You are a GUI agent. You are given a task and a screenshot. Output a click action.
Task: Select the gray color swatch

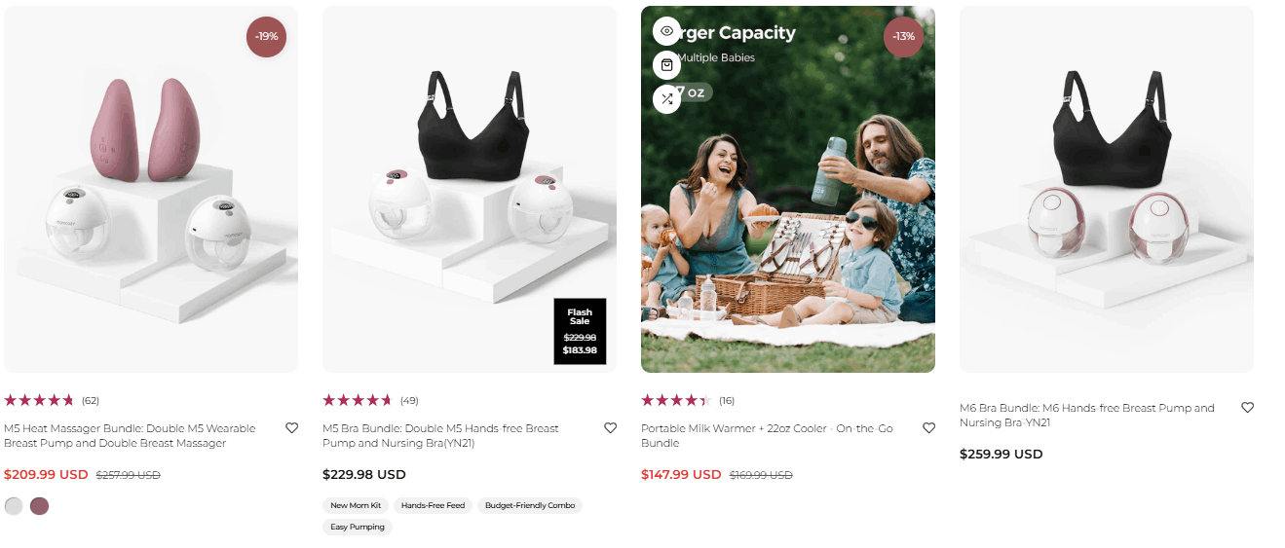[x=14, y=506]
